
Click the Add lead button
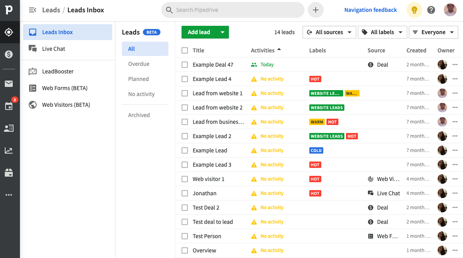click(199, 32)
